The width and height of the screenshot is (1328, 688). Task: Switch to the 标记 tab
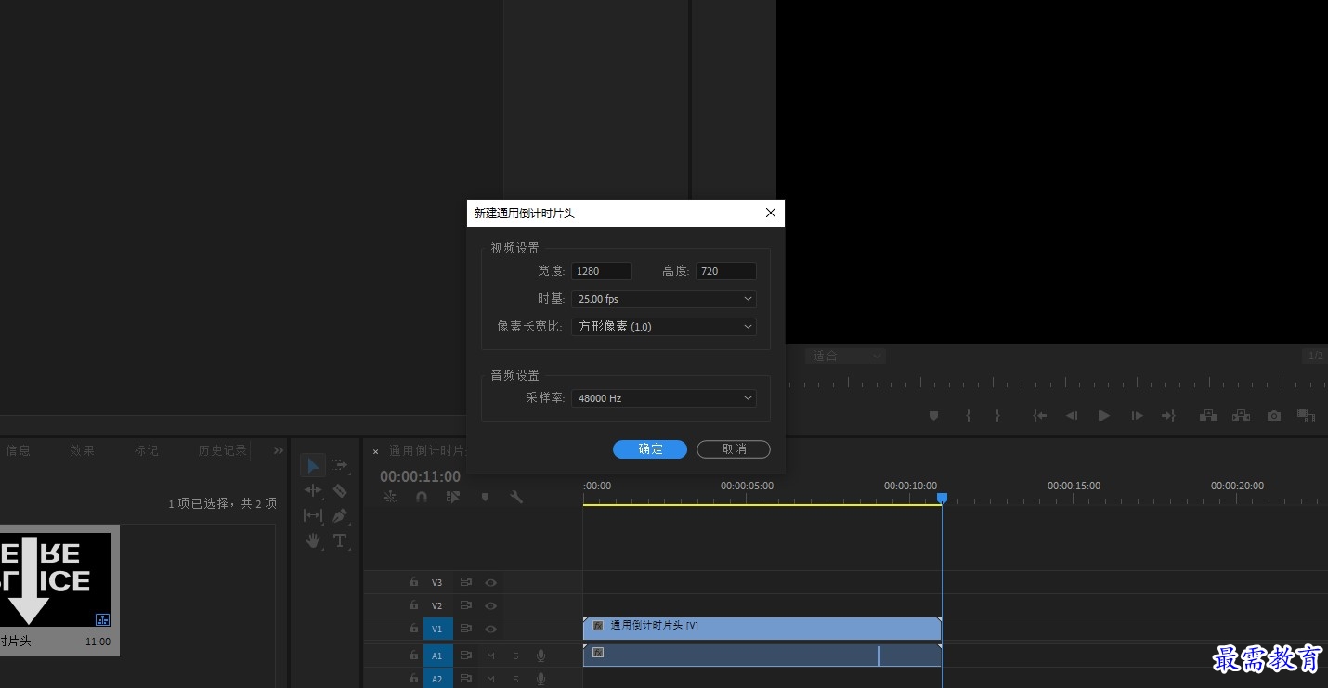(x=147, y=450)
